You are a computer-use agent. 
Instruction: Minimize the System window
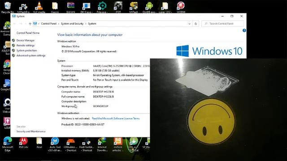pyautogui.click(x=222, y=16)
